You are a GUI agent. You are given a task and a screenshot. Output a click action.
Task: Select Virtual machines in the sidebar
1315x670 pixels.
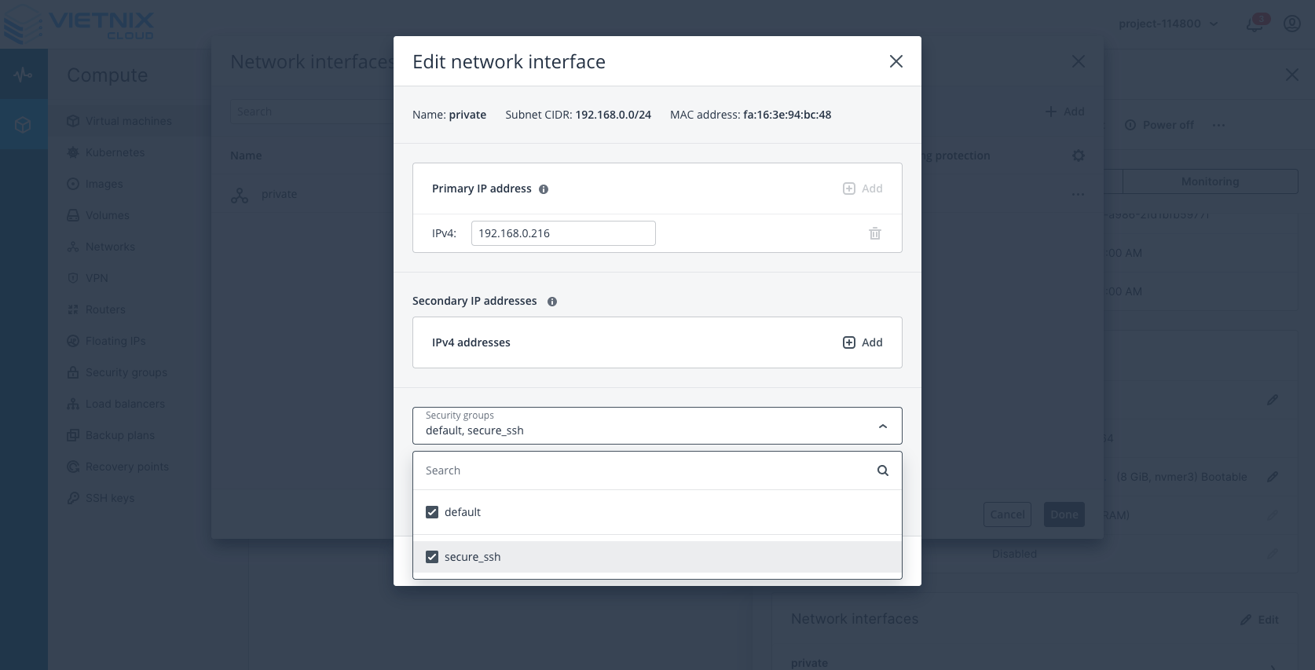click(129, 120)
